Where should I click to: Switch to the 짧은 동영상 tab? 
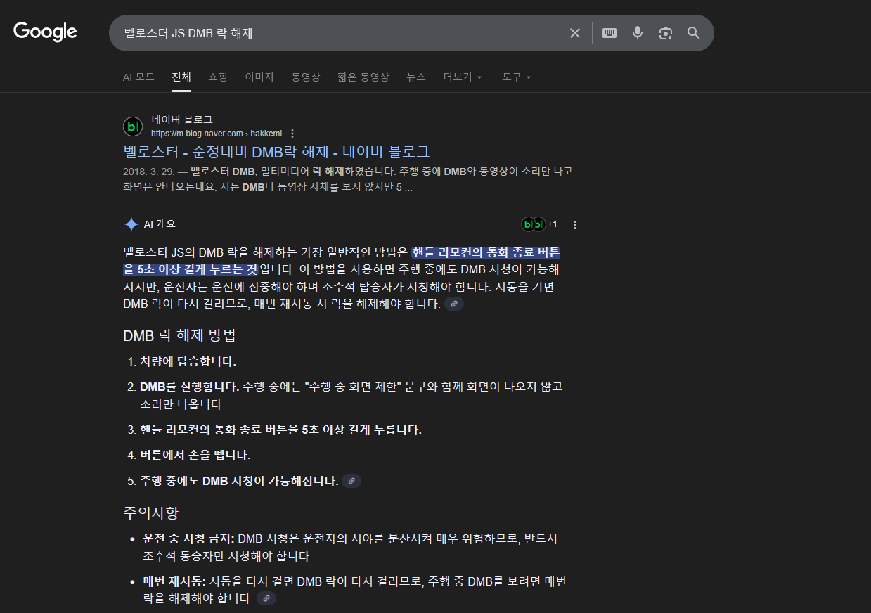[x=363, y=77]
